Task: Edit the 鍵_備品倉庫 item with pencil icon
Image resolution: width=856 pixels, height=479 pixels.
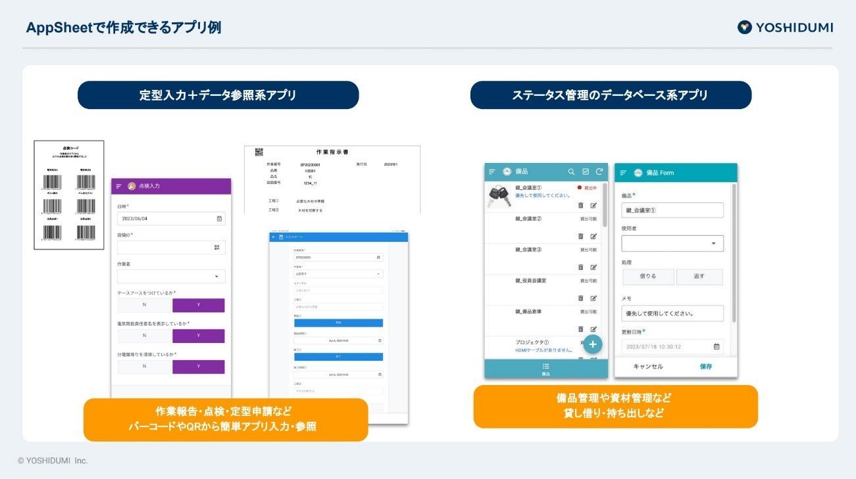Action: click(594, 329)
